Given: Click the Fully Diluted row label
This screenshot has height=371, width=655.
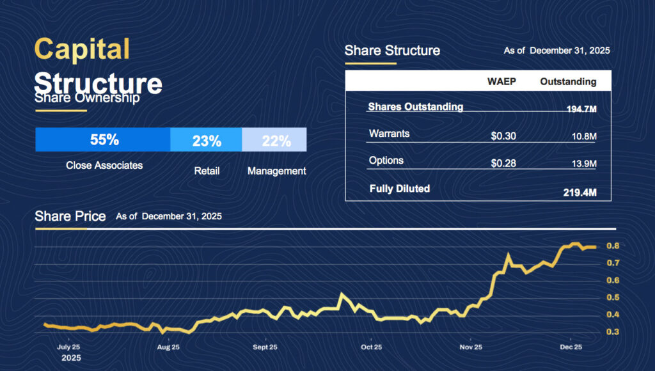Looking at the screenshot, I should pyautogui.click(x=400, y=189).
